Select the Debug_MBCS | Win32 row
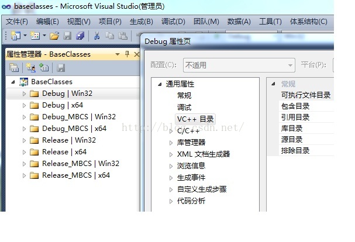The image size is (355, 242). (73, 117)
